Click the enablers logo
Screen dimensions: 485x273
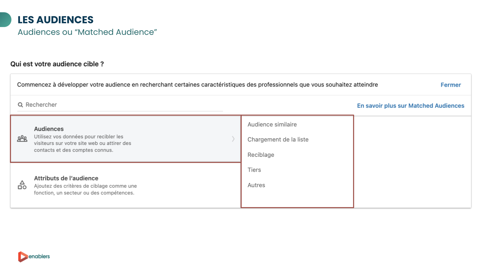point(34,257)
